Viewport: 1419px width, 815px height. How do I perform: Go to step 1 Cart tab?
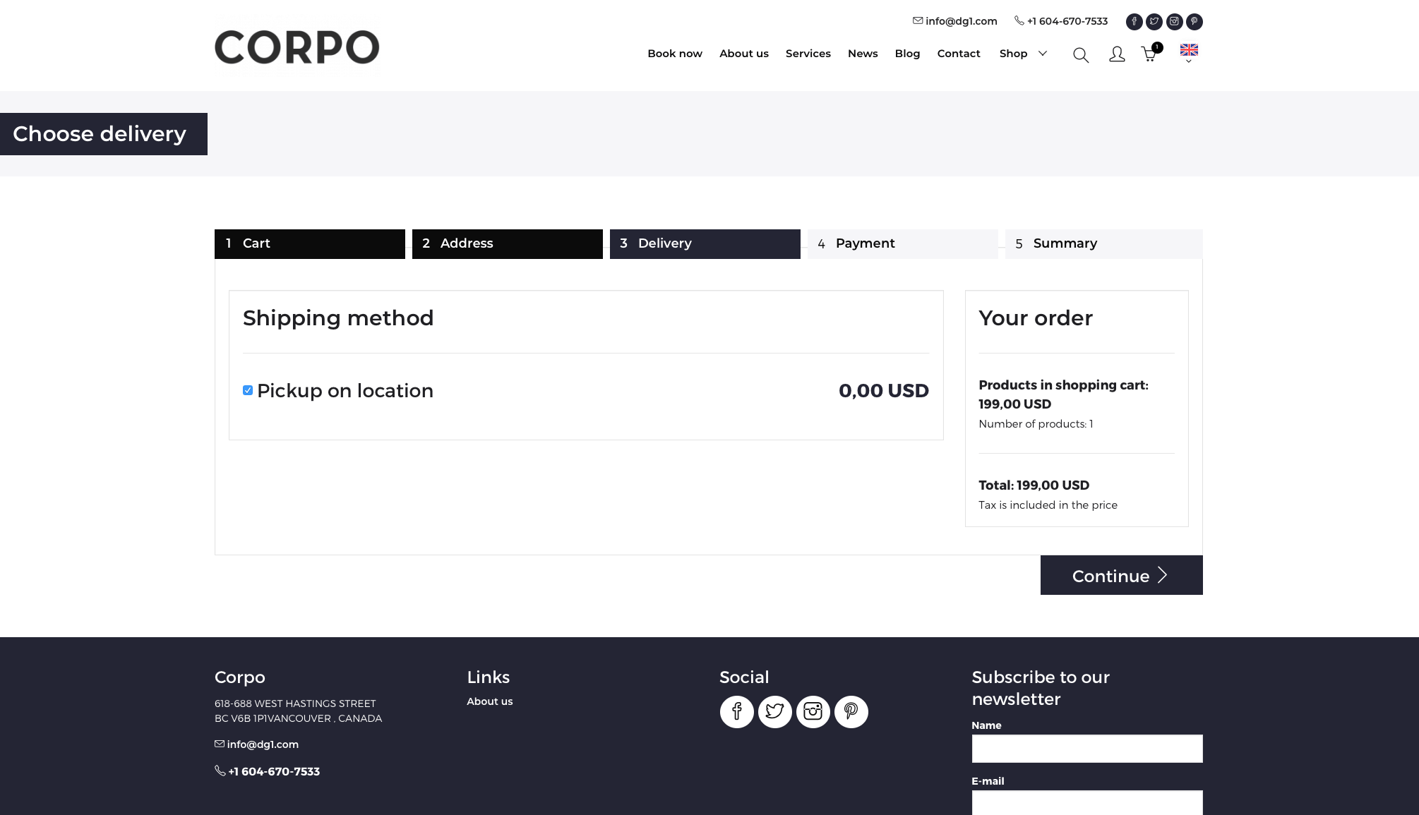pyautogui.click(x=310, y=244)
